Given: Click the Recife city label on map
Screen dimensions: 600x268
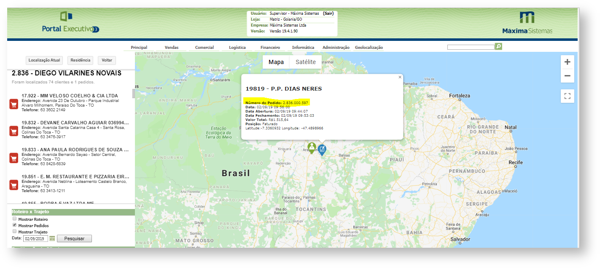Looking at the screenshot, I should pos(516,163).
